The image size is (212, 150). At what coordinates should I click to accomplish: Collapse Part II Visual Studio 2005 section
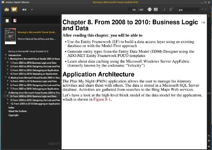point(6,77)
